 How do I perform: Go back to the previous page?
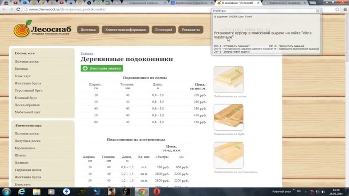pyautogui.click(x=4, y=9)
